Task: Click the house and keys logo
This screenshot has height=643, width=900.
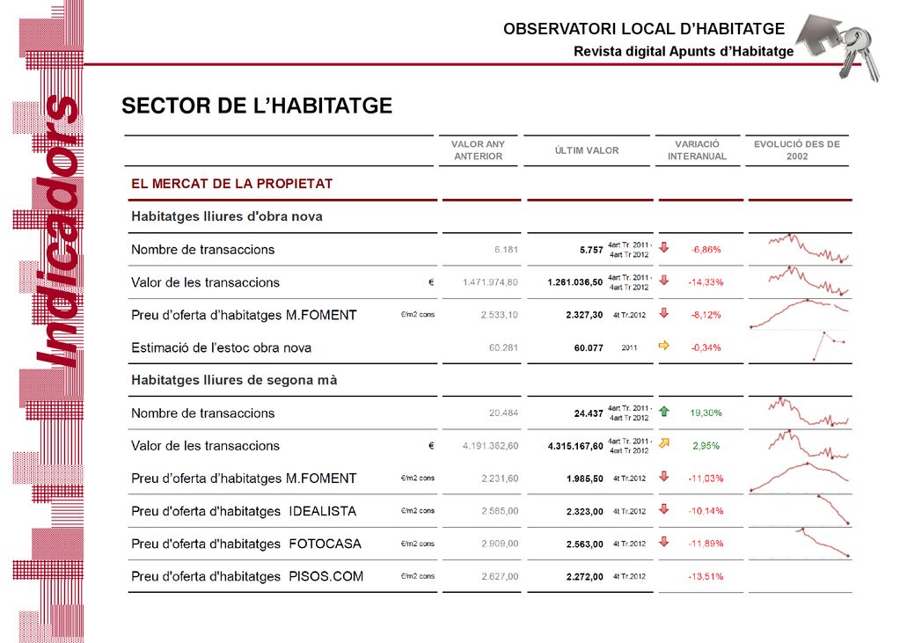Action: pos(838,47)
